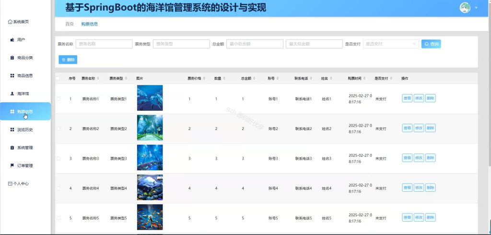This screenshot has height=235, width=491.
Task: Focus the 票务类型 search field
Action: [x=181, y=44]
